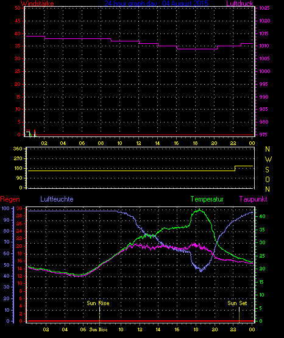The image size is (284, 338).
Task: Select the Taupunkt legend label
Action: [253, 199]
